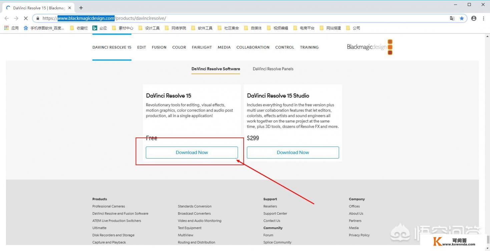Open the Support Center link

(x=275, y=214)
